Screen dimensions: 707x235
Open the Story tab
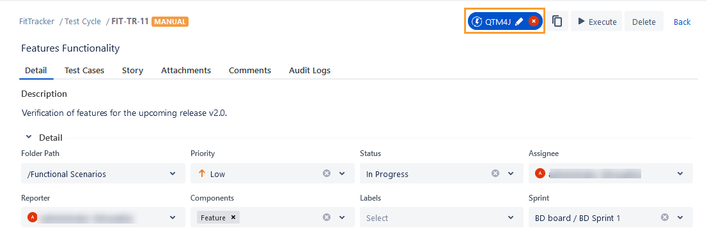132,70
